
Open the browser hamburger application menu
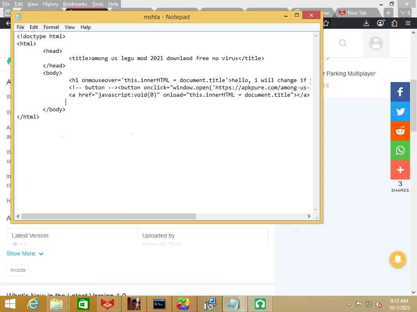pos(408,23)
